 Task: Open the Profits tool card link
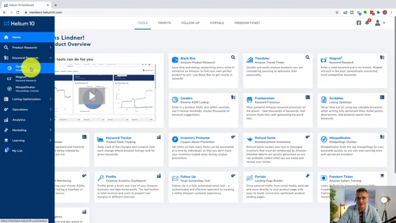coord(111,177)
